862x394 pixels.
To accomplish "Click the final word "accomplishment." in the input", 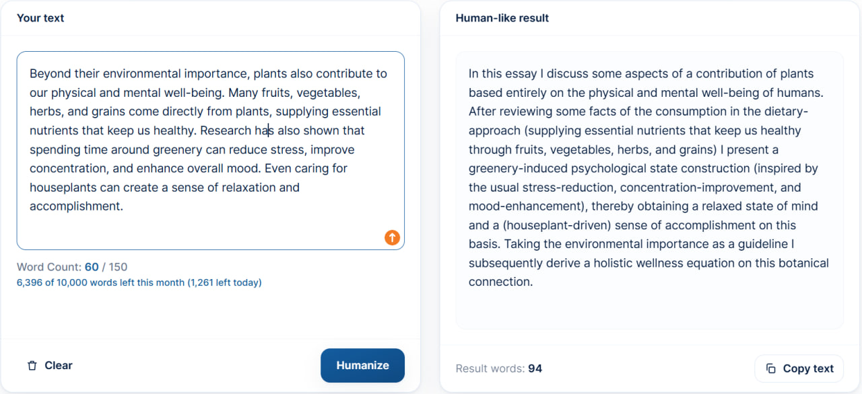I will 77,206.
